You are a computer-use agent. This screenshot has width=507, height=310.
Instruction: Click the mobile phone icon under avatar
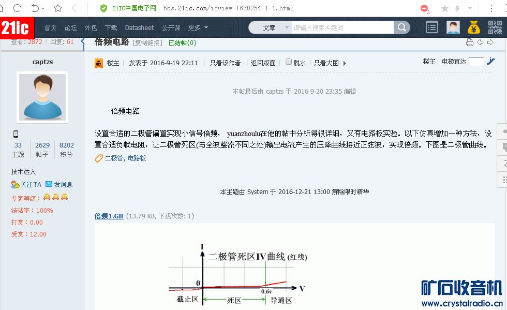[16, 134]
